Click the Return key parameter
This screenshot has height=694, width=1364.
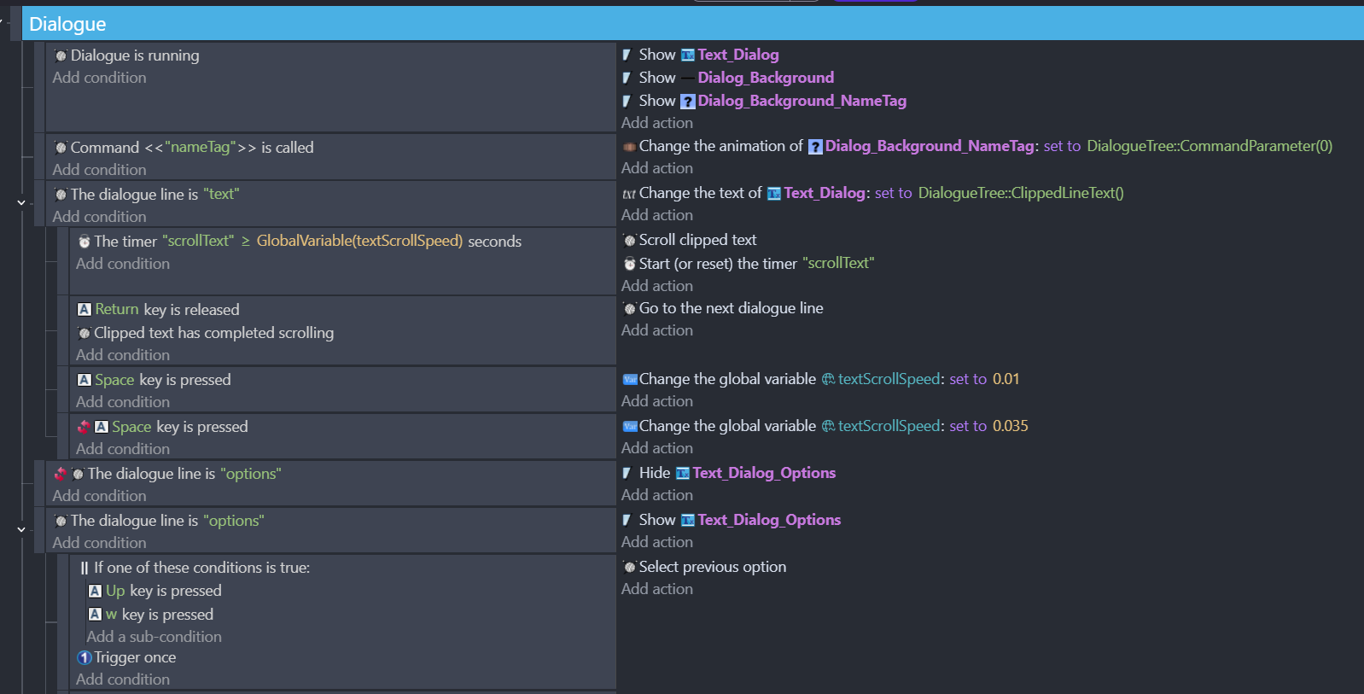[x=117, y=309]
